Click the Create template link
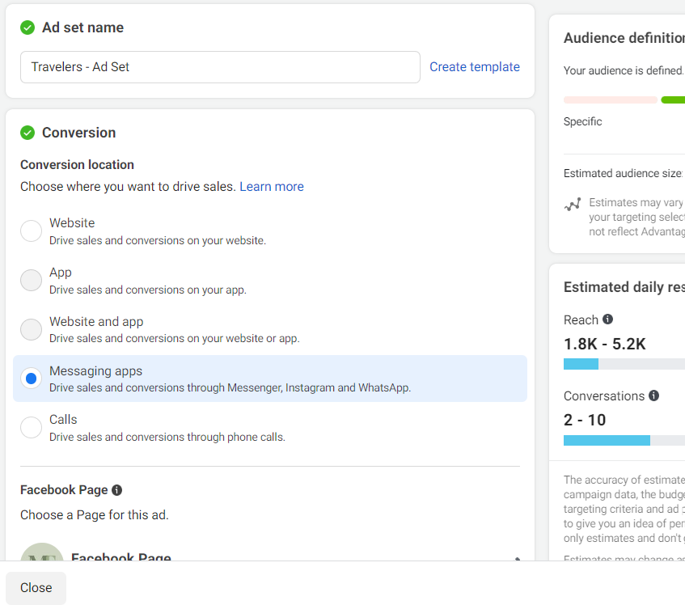Screen dimensions: 685x605 [x=475, y=67]
